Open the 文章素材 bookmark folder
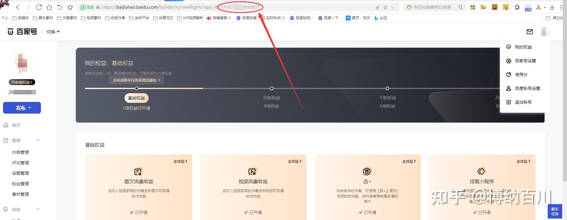The image size is (567, 220). 67,18
